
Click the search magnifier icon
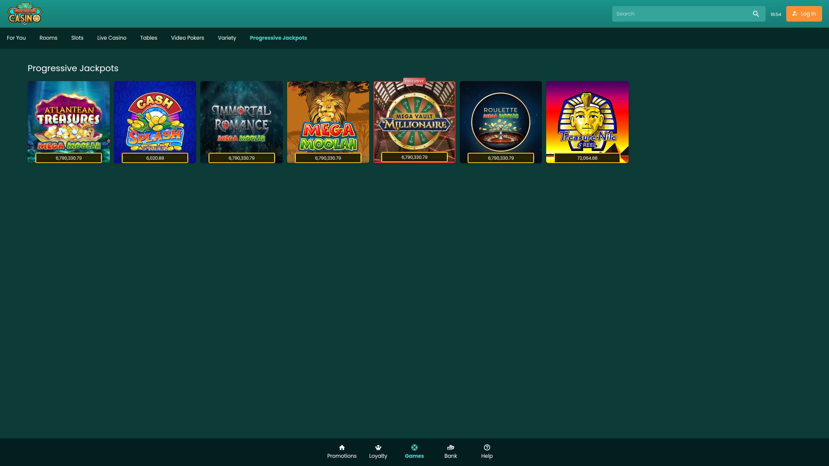tap(756, 13)
